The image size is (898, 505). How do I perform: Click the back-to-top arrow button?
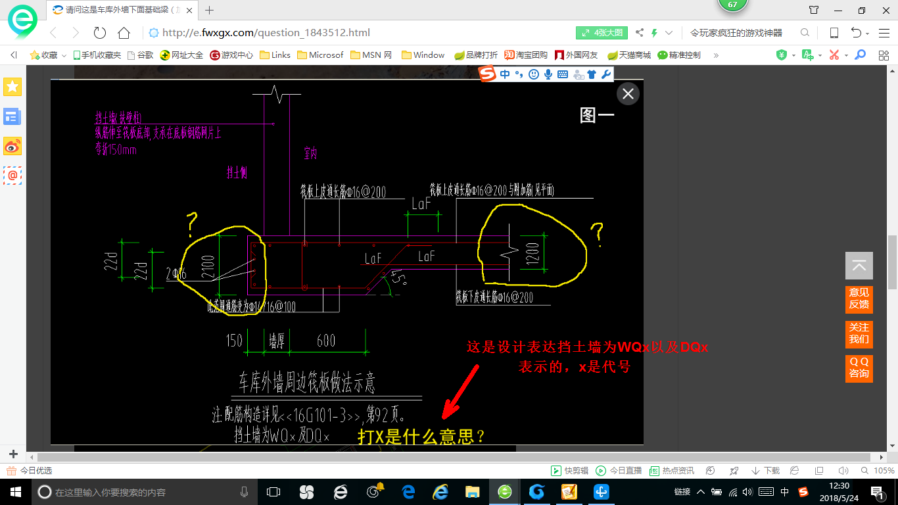859,266
